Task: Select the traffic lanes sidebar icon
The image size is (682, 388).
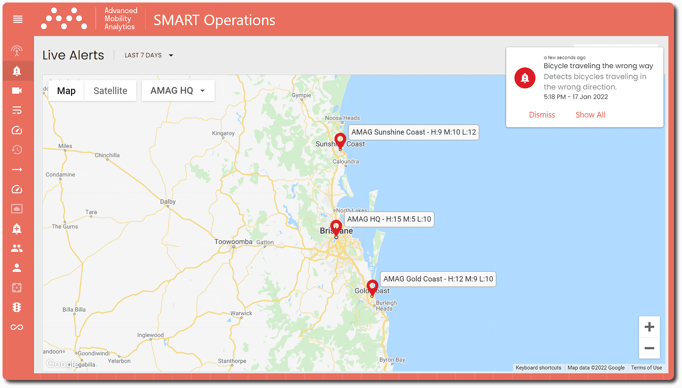Action: click(x=17, y=110)
